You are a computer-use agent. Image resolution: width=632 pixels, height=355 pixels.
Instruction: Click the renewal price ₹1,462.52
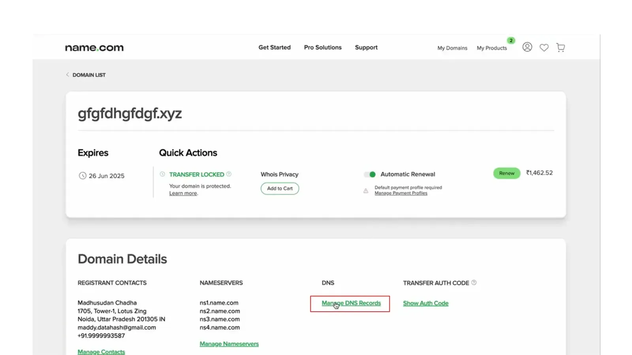coord(539,173)
